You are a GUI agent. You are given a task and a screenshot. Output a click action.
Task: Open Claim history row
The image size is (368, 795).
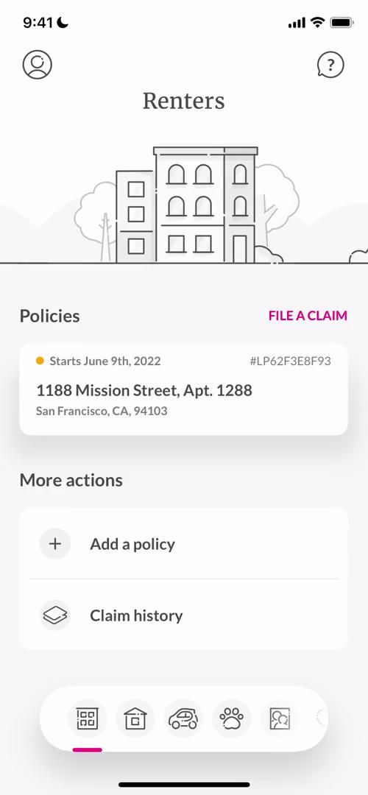(x=183, y=615)
